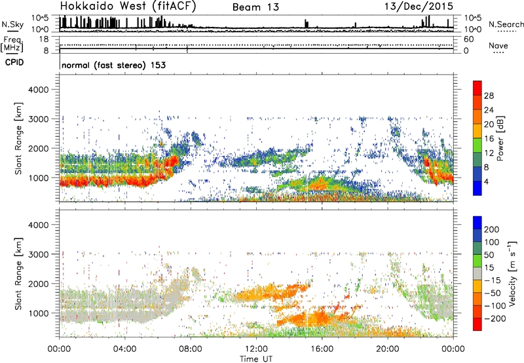
Task: Click the 'CPID' label
Action: (x=14, y=62)
